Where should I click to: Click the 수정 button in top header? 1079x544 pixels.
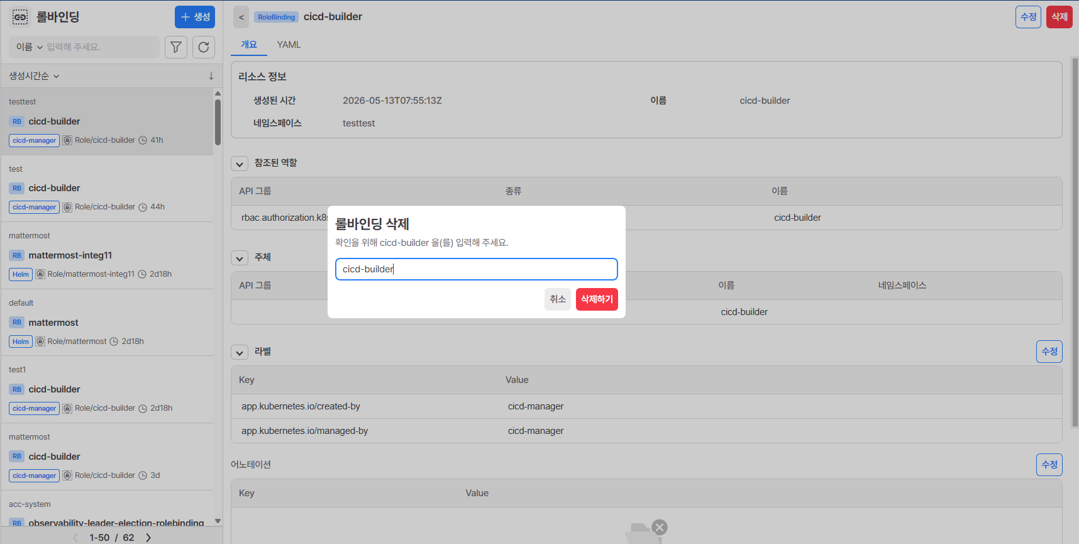[x=1028, y=17]
